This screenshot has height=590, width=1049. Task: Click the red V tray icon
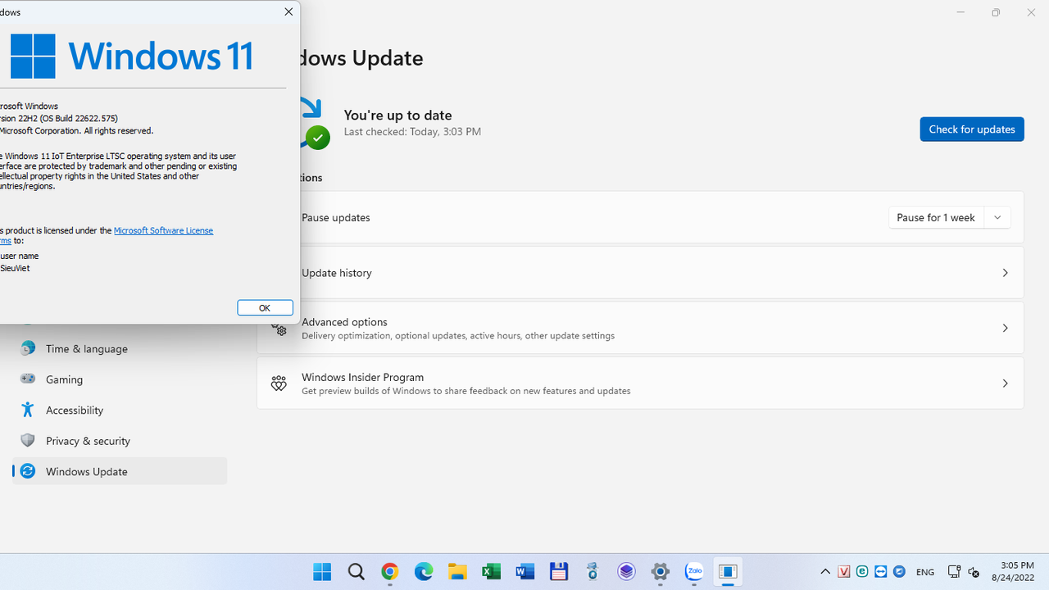(844, 572)
